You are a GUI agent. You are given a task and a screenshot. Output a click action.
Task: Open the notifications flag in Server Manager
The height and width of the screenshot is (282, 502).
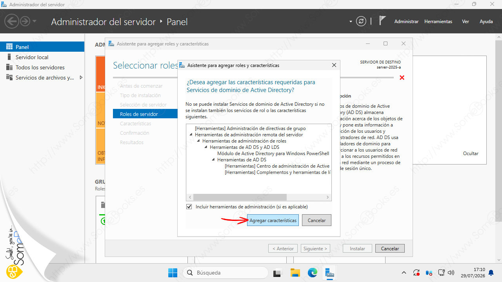[x=382, y=21]
